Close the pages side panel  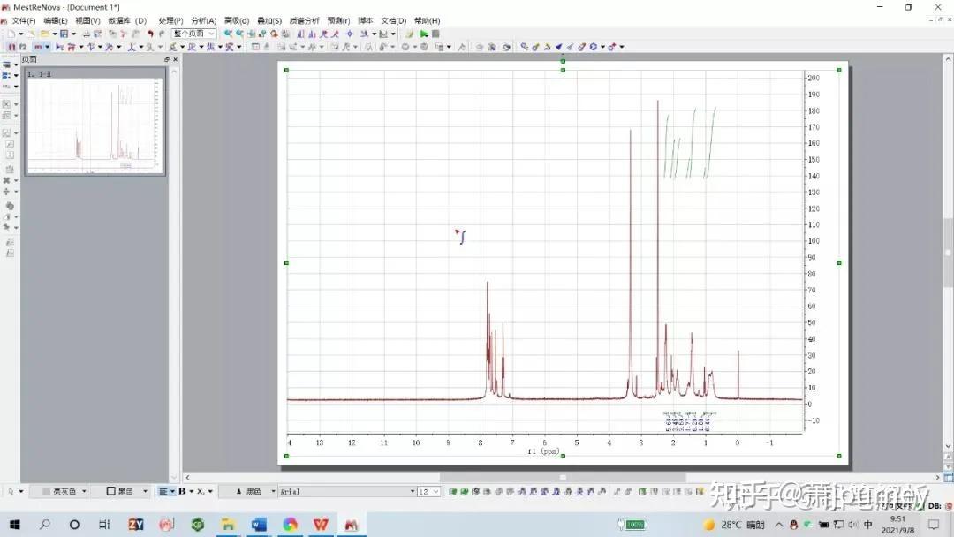pos(175,59)
